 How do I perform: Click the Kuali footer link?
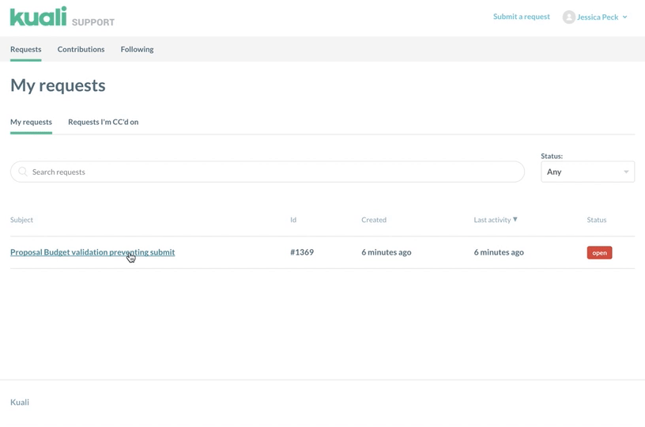coord(20,402)
